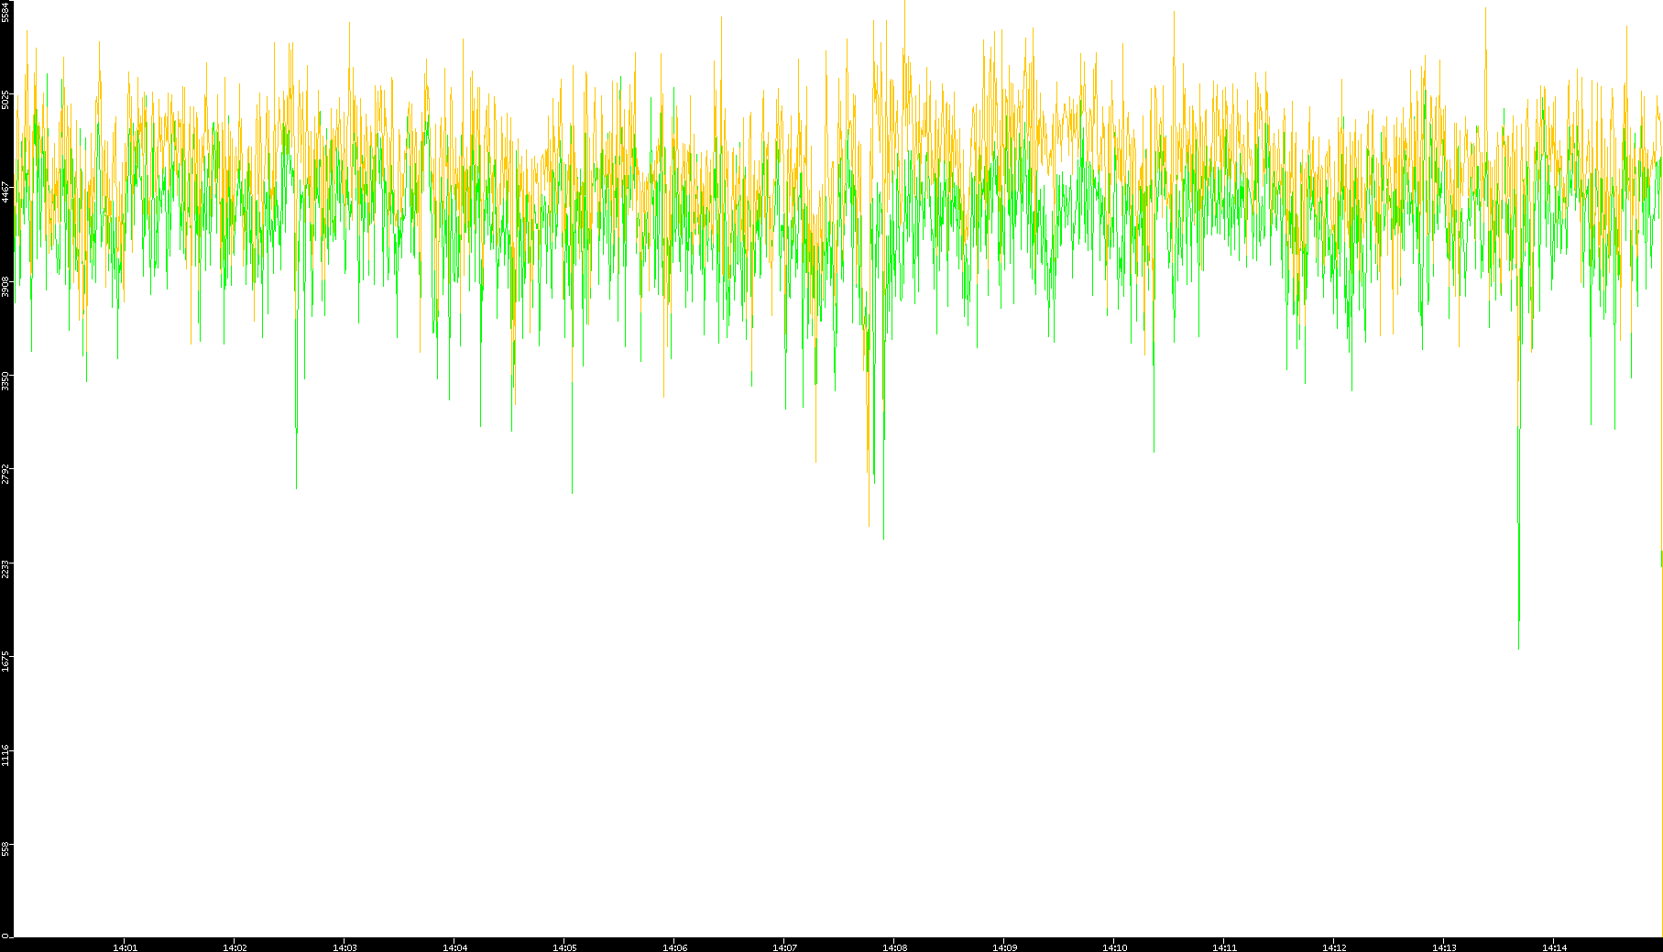Choose the 14:07 time label
The width and height of the screenshot is (1663, 952).
784,947
